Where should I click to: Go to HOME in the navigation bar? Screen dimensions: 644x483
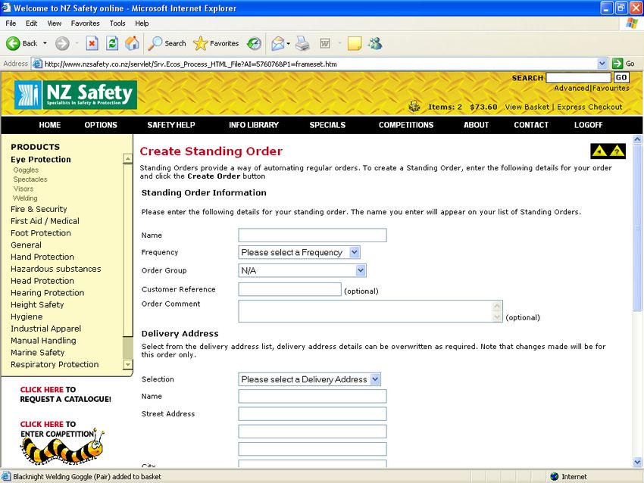(x=50, y=125)
